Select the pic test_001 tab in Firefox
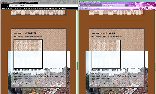Viewport: 156px width, 94px height. [x=113, y=5]
